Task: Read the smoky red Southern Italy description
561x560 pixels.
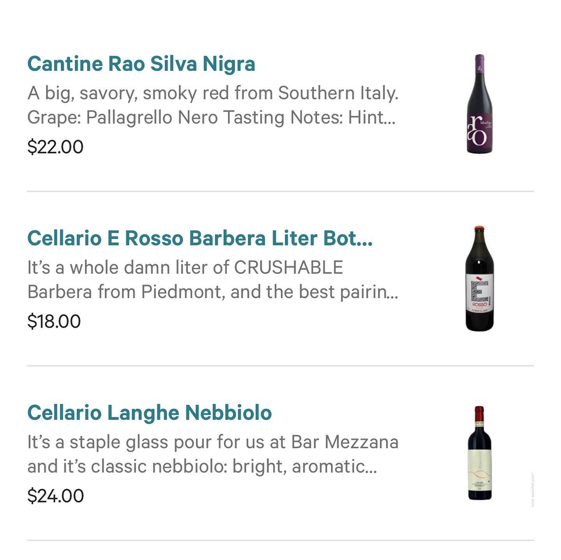Action: 213,93
